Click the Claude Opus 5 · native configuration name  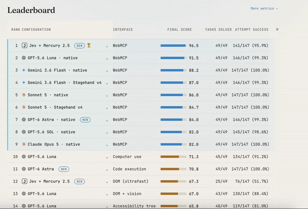coord(54,144)
